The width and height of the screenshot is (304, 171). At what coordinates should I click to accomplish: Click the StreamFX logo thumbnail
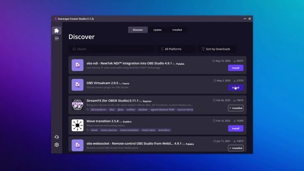[77, 104]
